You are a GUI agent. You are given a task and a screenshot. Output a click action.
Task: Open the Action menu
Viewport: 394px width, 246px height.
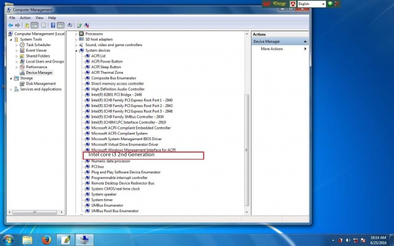click(25, 18)
